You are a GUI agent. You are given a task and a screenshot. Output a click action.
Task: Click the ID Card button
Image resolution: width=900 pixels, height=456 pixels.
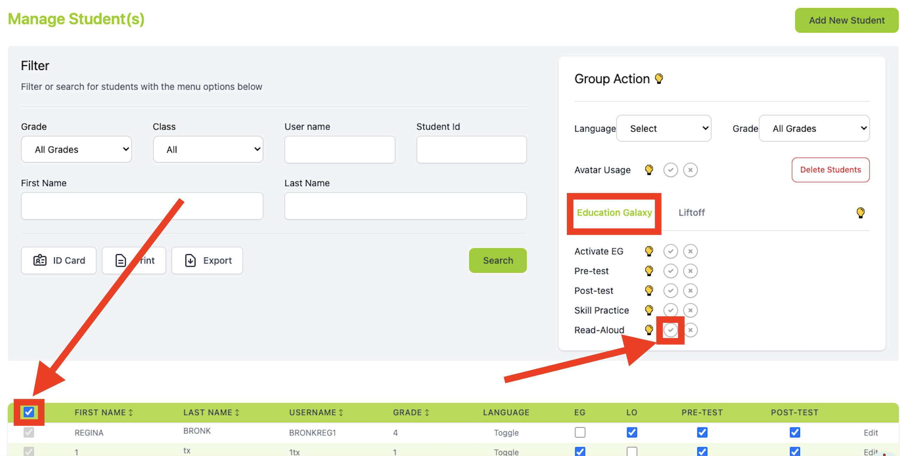59,260
